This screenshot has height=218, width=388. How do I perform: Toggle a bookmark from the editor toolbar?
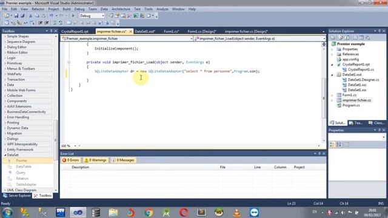click(x=69, y=23)
